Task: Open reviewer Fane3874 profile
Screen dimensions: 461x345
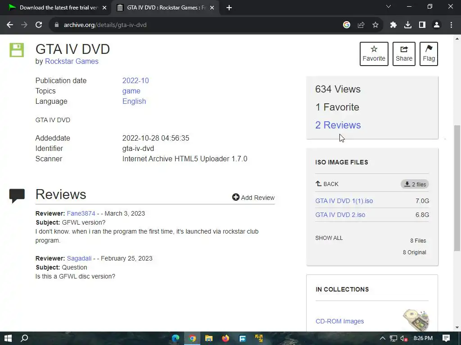Action: click(81, 213)
